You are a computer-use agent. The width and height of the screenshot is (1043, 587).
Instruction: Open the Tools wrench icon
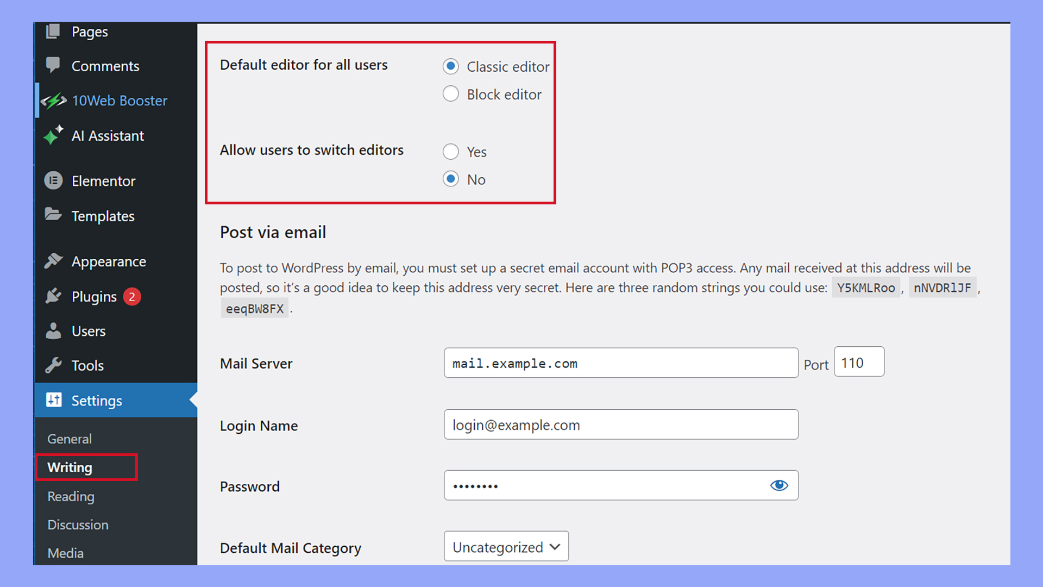click(54, 365)
